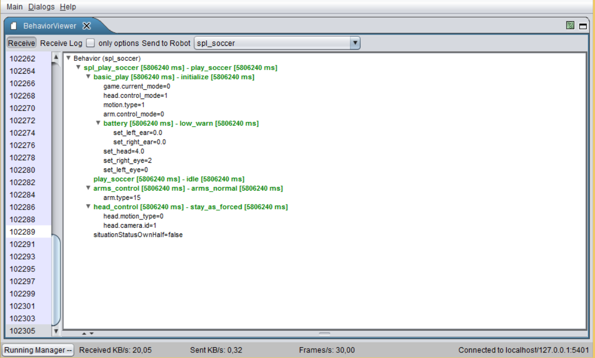The height and width of the screenshot is (358, 595).
Task: Collapse the basic_play tree node
Action: click(88, 77)
